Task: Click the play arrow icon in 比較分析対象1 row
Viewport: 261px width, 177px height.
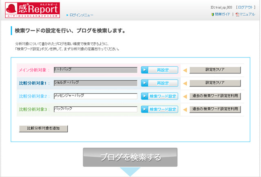Action: click(144, 83)
